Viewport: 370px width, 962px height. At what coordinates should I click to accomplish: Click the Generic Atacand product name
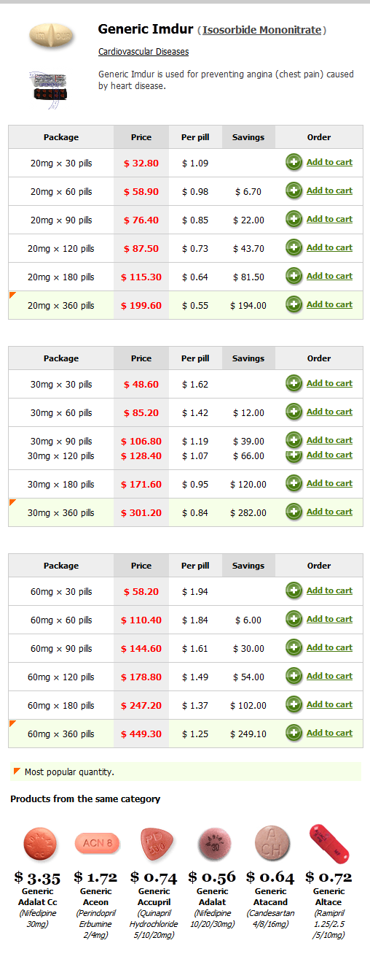click(x=271, y=896)
